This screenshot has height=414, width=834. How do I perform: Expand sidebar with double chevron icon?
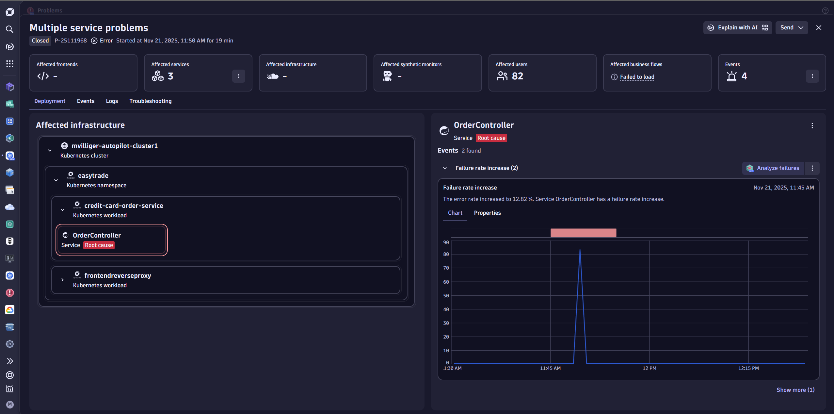tap(10, 361)
